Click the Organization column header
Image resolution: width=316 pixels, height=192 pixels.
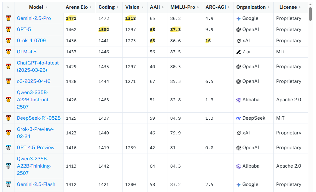tap(251, 7)
